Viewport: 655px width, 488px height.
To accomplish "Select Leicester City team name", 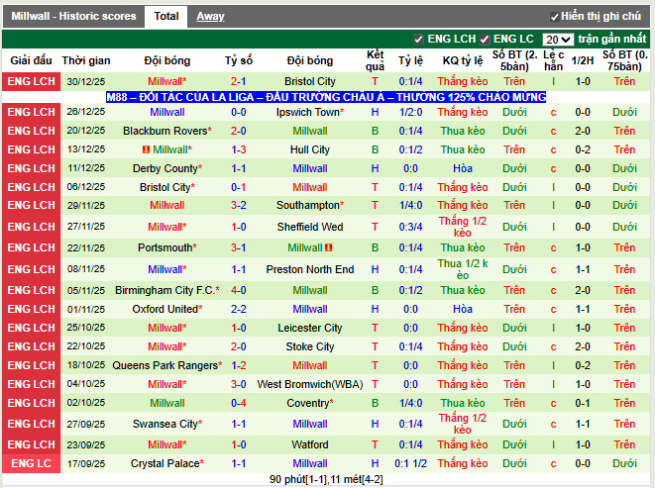I will (x=310, y=328).
